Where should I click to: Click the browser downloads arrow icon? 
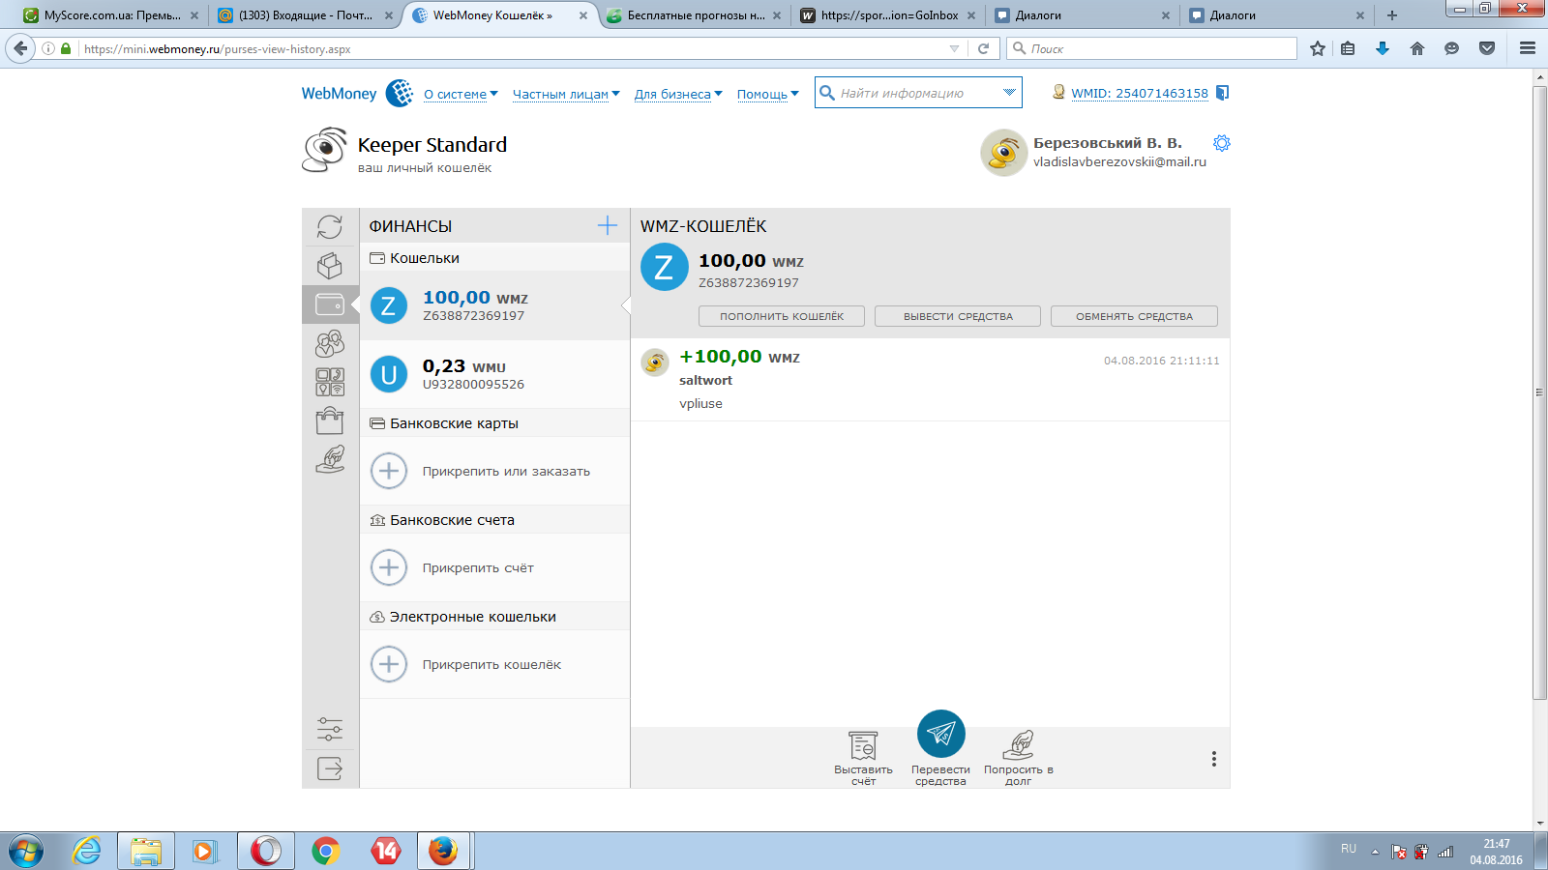[x=1383, y=48]
